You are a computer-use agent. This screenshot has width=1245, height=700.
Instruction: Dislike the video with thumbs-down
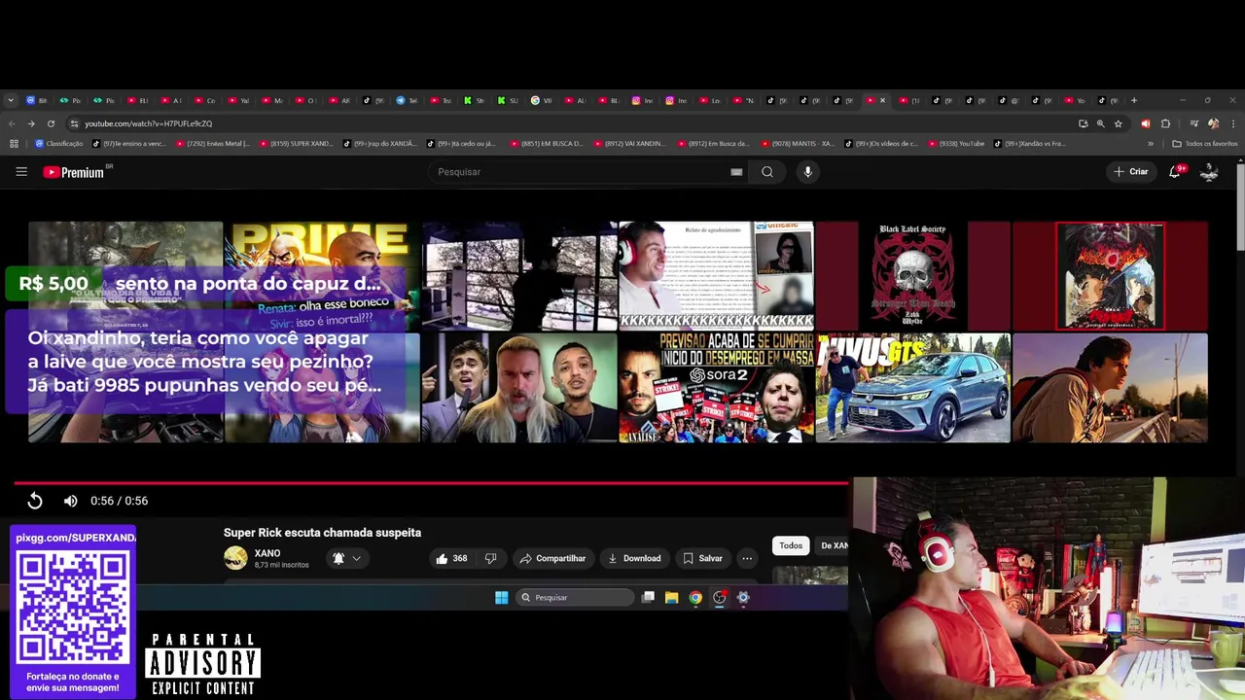(490, 558)
